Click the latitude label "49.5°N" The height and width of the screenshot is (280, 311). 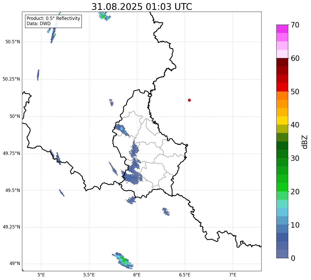tap(13, 190)
